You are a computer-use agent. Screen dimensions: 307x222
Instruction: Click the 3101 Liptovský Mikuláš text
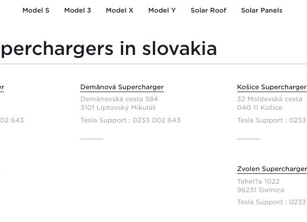point(118,108)
